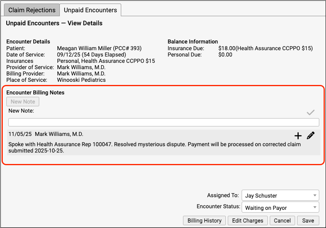Click the checkmark icon beside New Note
Image resolution: width=326 pixels, height=228 pixels.
[311, 113]
